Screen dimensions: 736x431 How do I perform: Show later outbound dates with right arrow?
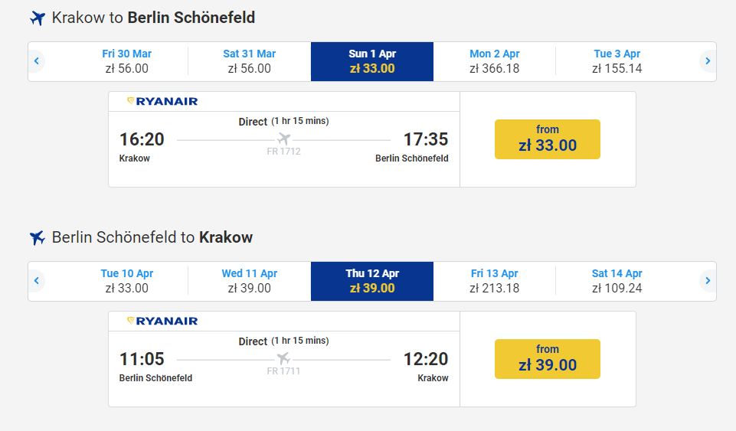point(708,61)
